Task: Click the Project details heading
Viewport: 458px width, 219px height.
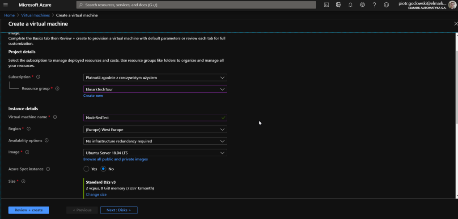Action: click(x=22, y=52)
